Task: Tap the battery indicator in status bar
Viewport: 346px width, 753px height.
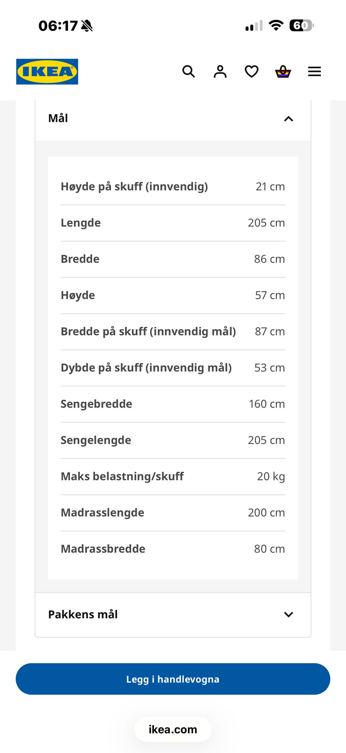Action: (302, 25)
